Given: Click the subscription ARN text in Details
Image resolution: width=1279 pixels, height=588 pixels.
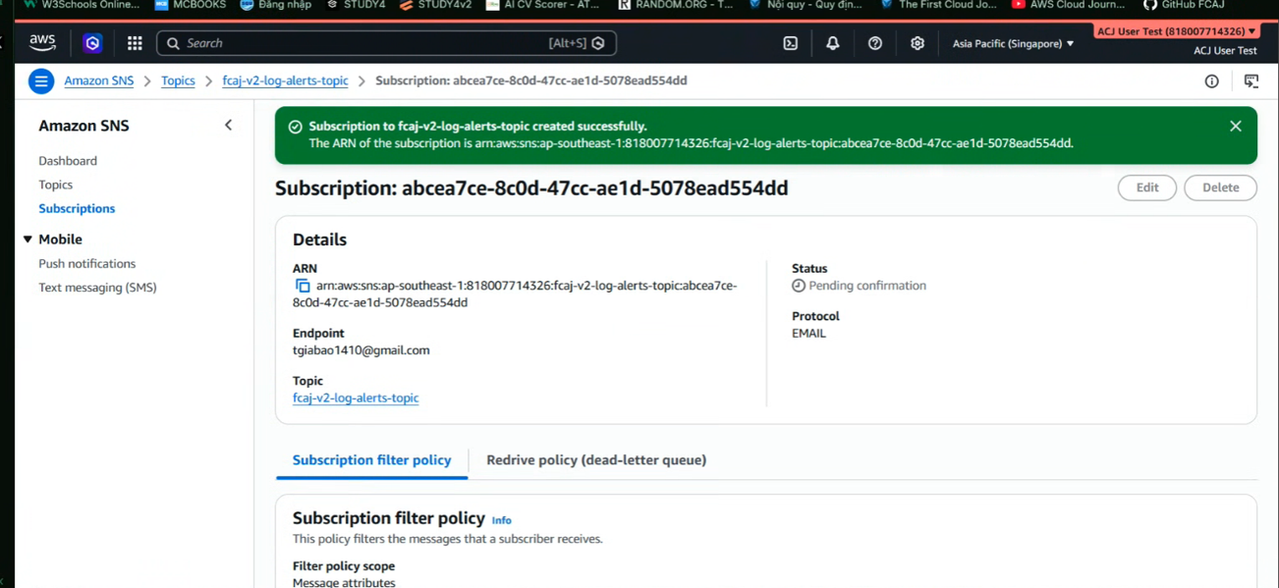Looking at the screenshot, I should pos(515,294).
